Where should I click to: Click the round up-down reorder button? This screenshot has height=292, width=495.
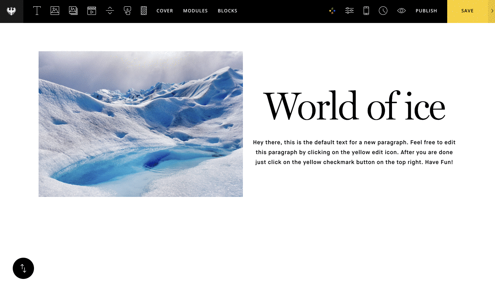23,268
